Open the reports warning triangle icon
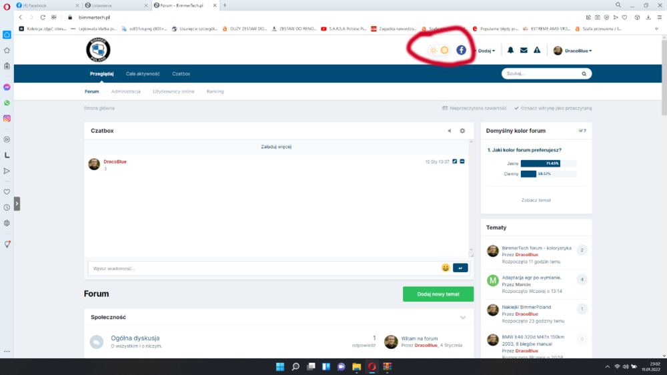667x375 pixels. click(x=537, y=50)
